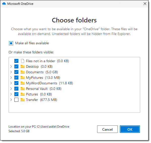Uncheck the Documents folder checkbox
The width and height of the screenshot is (151, 143).
(16, 72)
